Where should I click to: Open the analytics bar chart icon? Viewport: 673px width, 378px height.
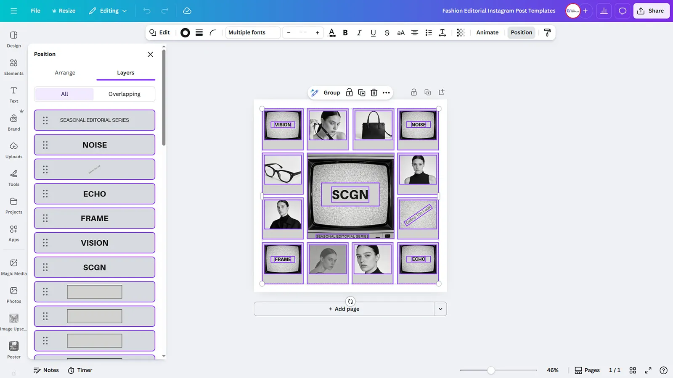pyautogui.click(x=604, y=11)
